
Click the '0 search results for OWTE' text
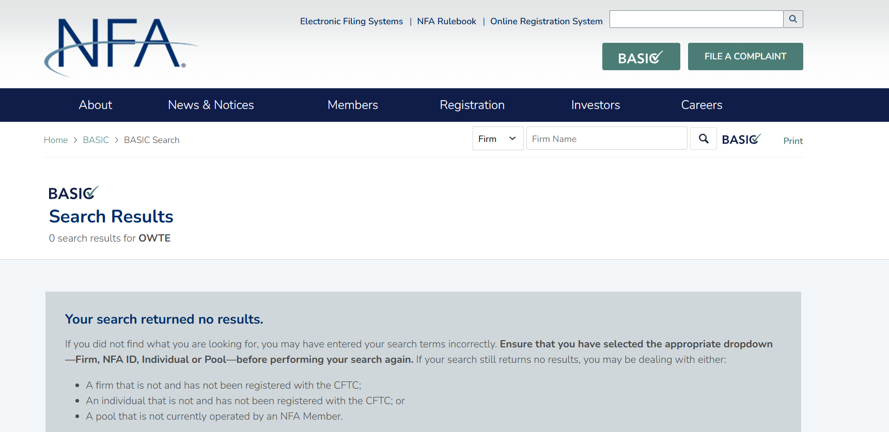pos(110,238)
